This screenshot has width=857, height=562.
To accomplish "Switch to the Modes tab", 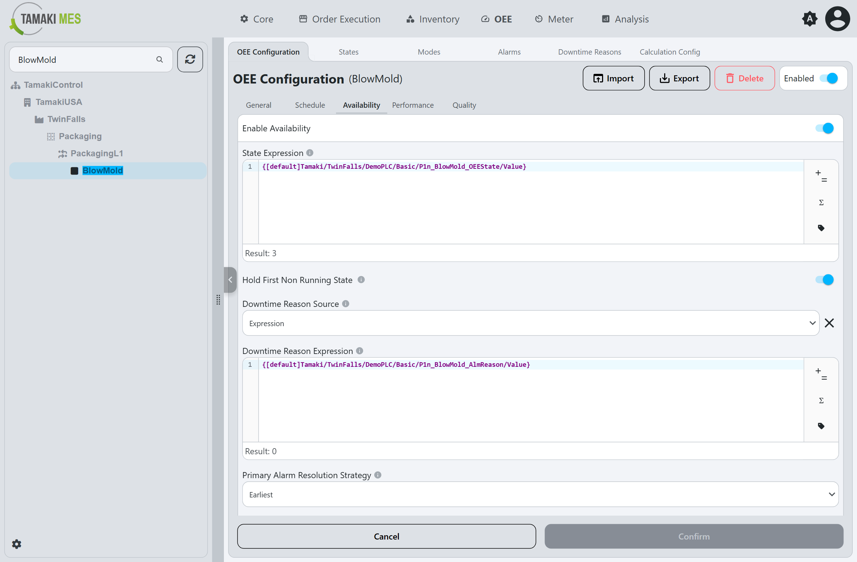I will tap(429, 52).
